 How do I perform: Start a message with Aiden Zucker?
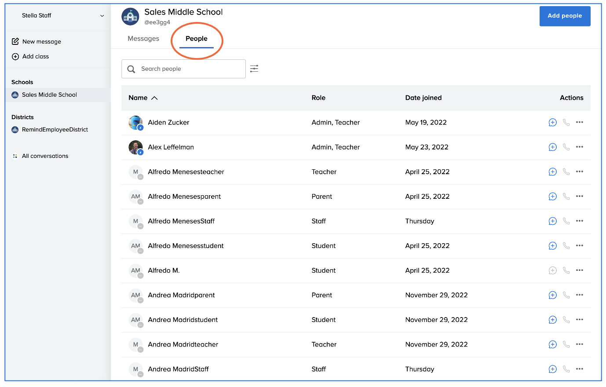coord(552,123)
